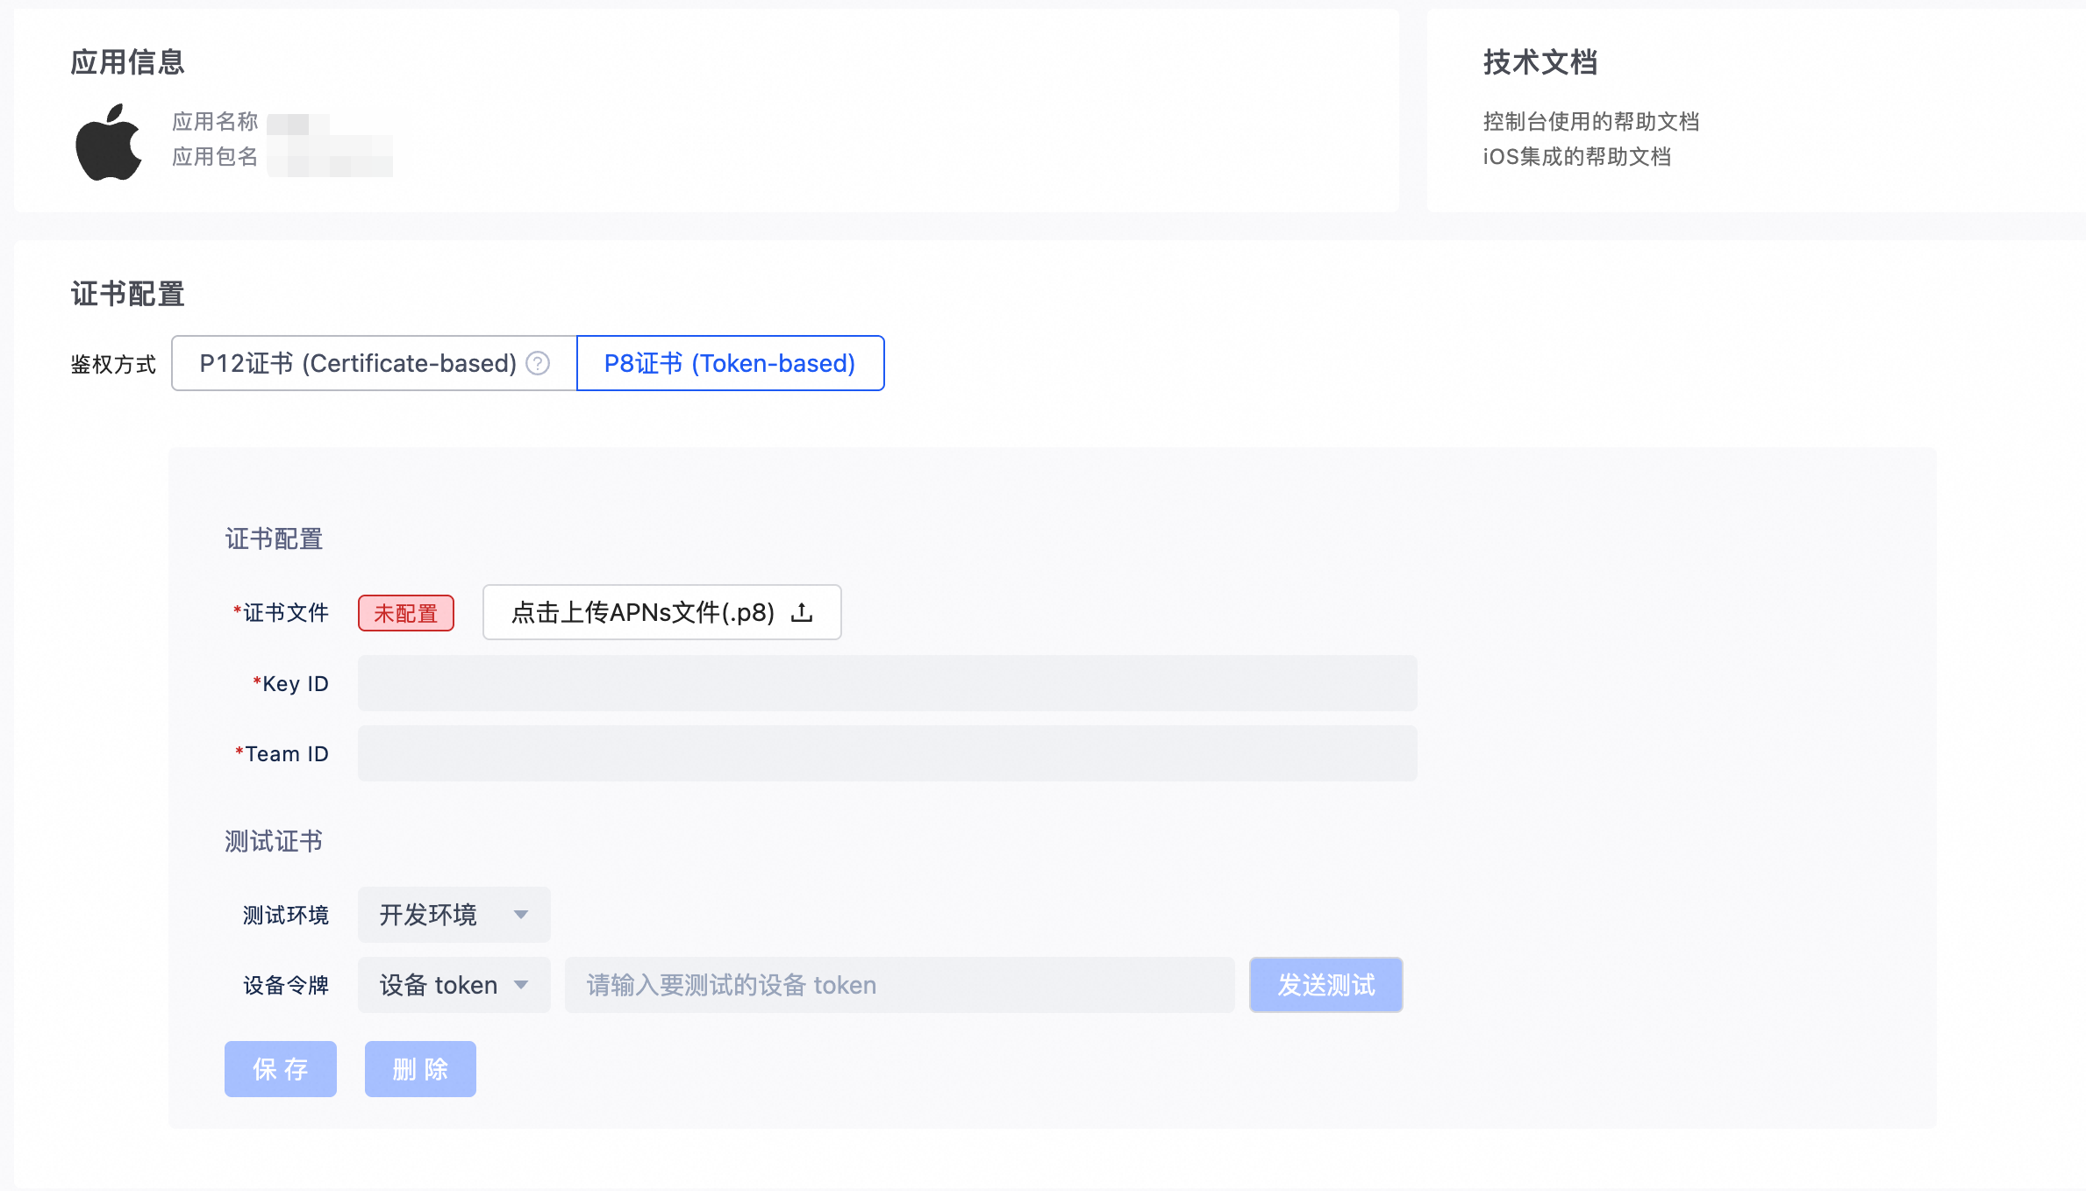This screenshot has width=2086, height=1191.
Task: Focus the Key ID input field
Action: 887,683
